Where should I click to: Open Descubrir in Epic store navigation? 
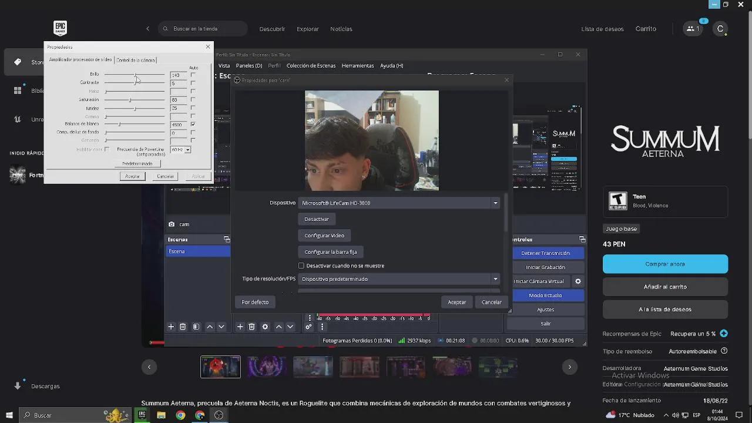272,29
